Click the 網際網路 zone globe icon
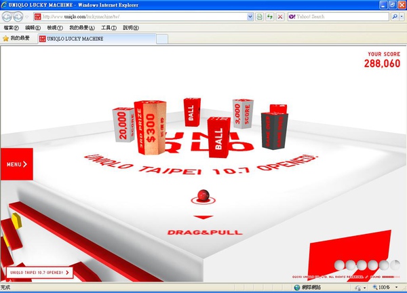Screen dimensions: 407x293 click(297, 288)
